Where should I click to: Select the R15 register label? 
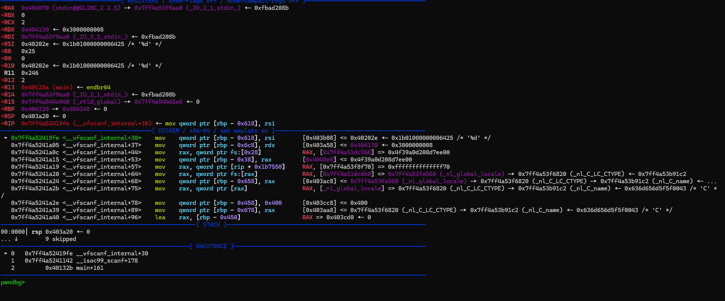pos(9,102)
